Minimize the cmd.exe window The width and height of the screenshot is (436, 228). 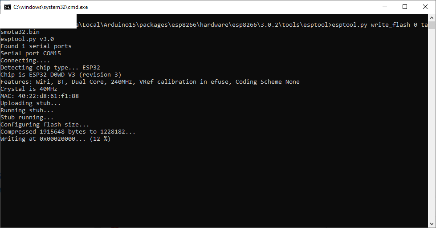coord(385,7)
